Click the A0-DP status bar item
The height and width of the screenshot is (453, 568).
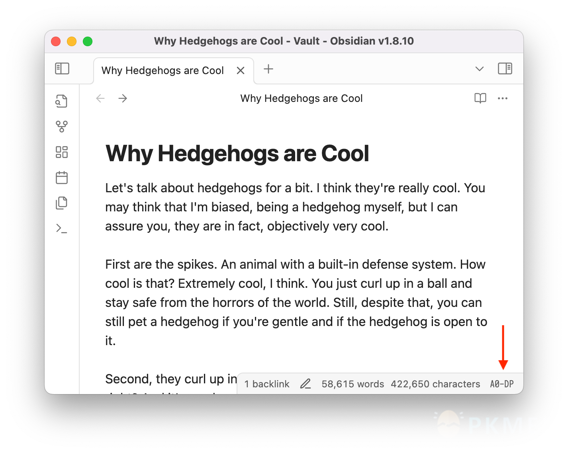point(501,384)
